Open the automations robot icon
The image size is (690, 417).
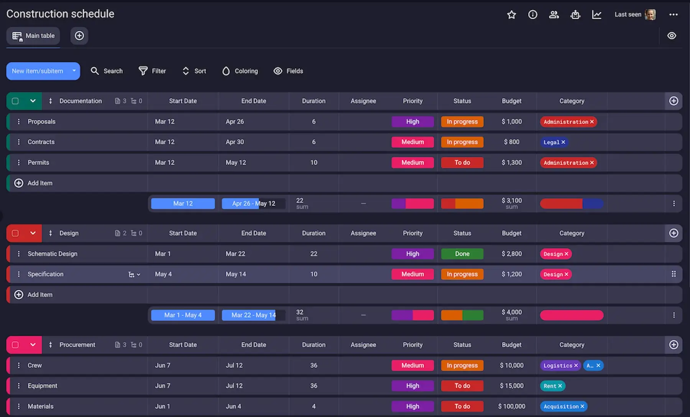[x=575, y=15]
